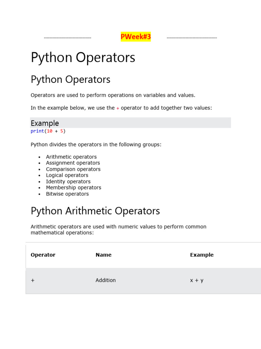Image resolution: width=261 pixels, height=349 pixels.
Task: Click the x + y example cell
Action: coord(197,280)
